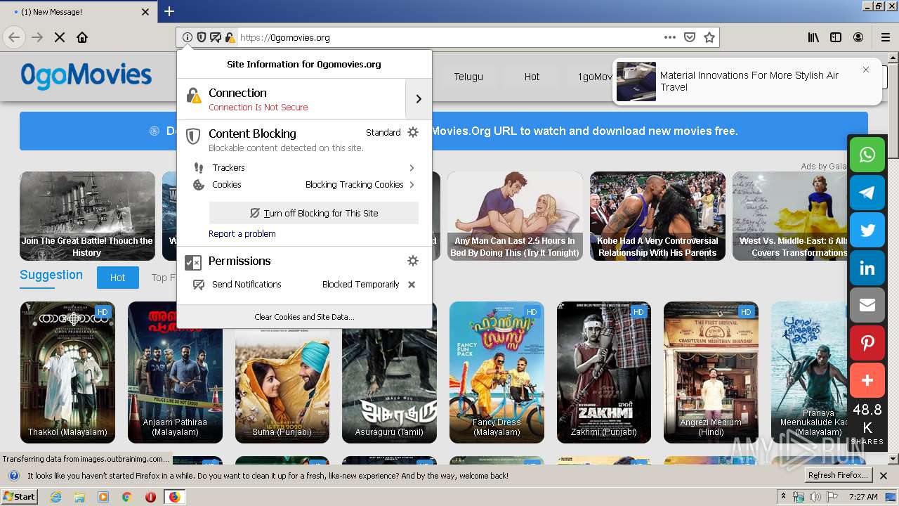The width and height of the screenshot is (899, 506).
Task: Click Windows Start button
Action: tap(20, 496)
